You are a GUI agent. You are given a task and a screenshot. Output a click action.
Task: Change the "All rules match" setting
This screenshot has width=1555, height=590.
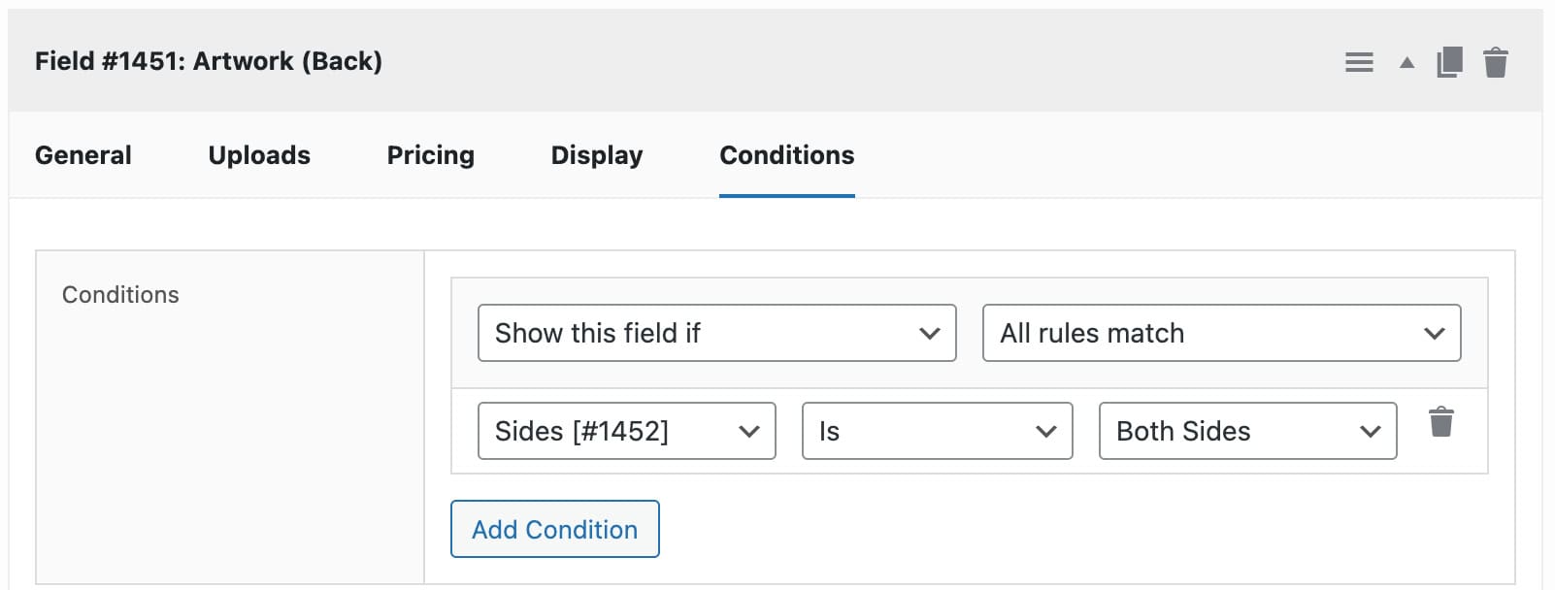click(1221, 333)
